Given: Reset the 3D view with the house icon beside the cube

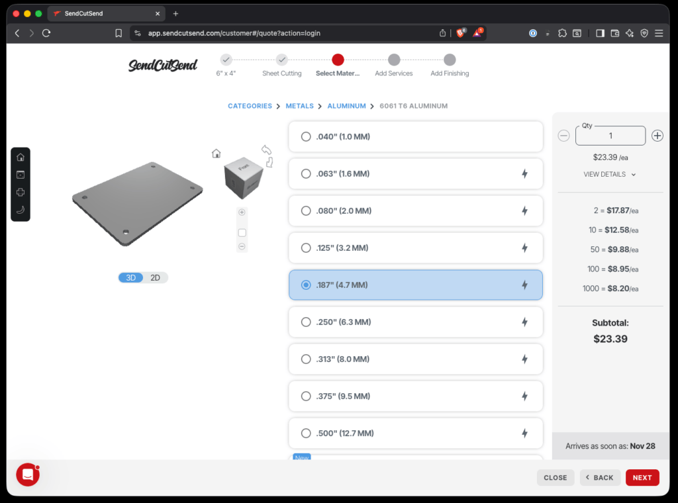Looking at the screenshot, I should click(x=216, y=154).
